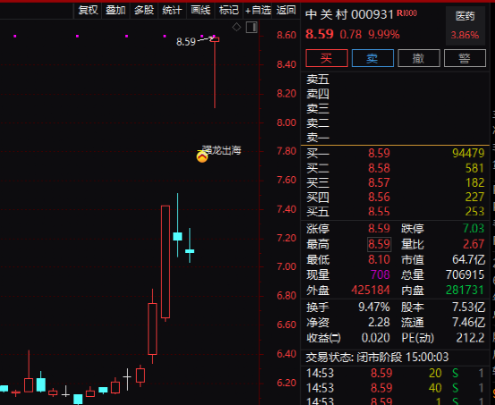Toggle the side panel layout icon
The height and width of the screenshot is (405, 495).
(x=252, y=28)
